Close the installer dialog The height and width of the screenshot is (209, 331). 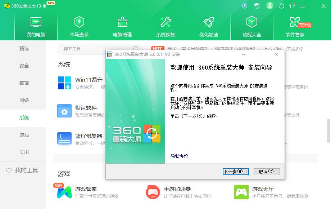click(276, 54)
